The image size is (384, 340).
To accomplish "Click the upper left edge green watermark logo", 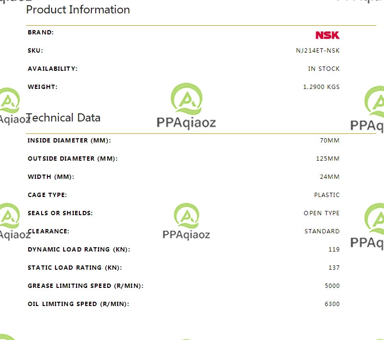I will [10, 101].
